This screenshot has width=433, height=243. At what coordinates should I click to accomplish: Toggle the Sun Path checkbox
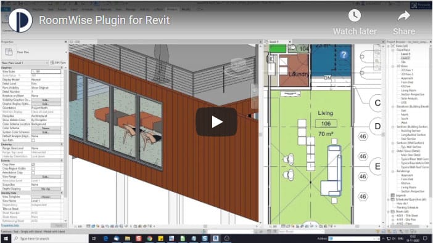coord(33,140)
